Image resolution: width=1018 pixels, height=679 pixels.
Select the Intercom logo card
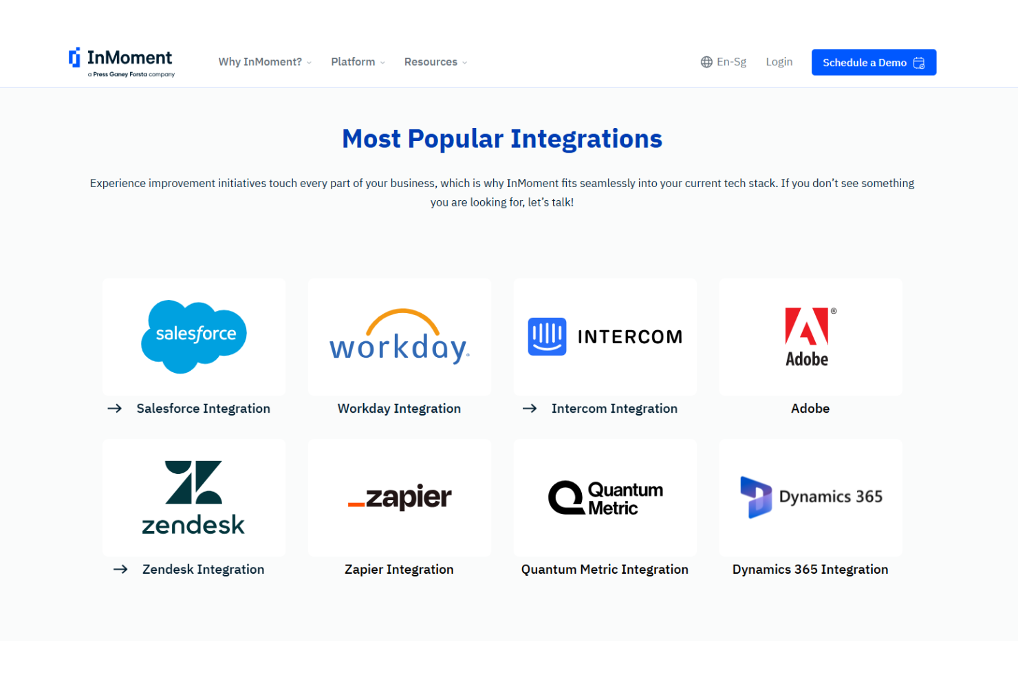point(605,336)
